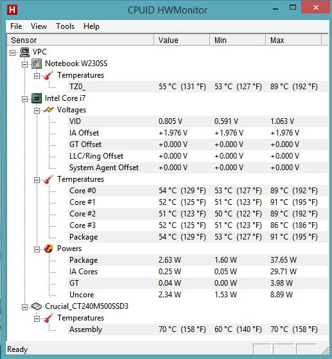
Task: Open the File menu
Action: click(x=16, y=26)
